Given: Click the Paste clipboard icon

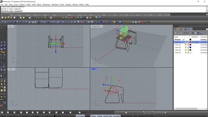Looking at the screenshot, I should click(24, 18).
